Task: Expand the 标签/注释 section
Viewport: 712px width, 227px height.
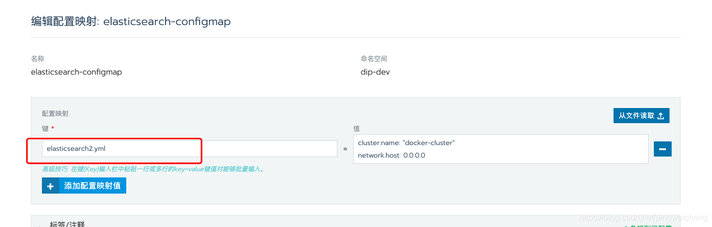Action: 67,224
